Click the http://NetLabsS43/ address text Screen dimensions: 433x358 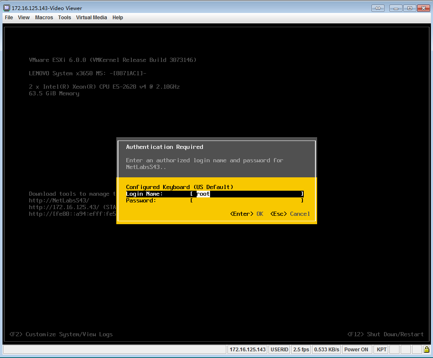click(x=59, y=200)
